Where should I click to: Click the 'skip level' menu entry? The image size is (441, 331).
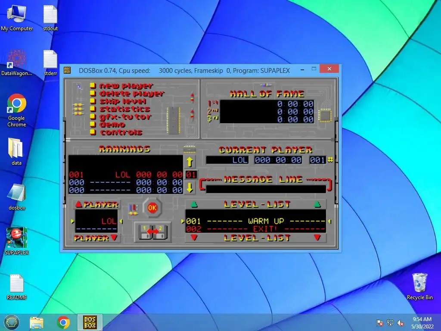tap(123, 101)
